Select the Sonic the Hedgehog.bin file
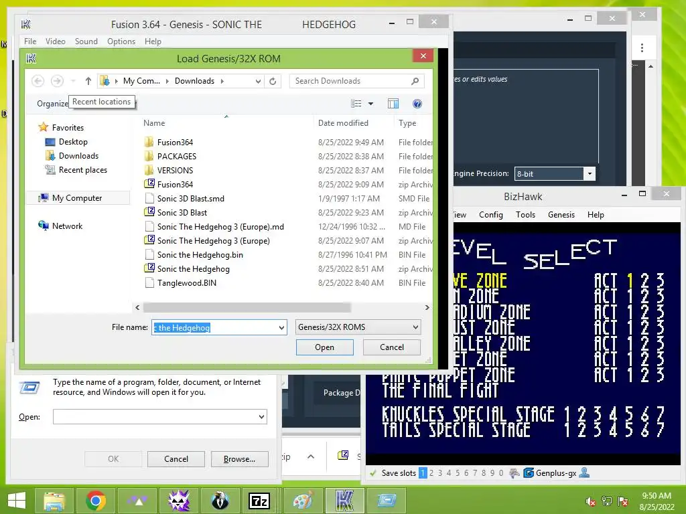This screenshot has width=686, height=514. 200,255
